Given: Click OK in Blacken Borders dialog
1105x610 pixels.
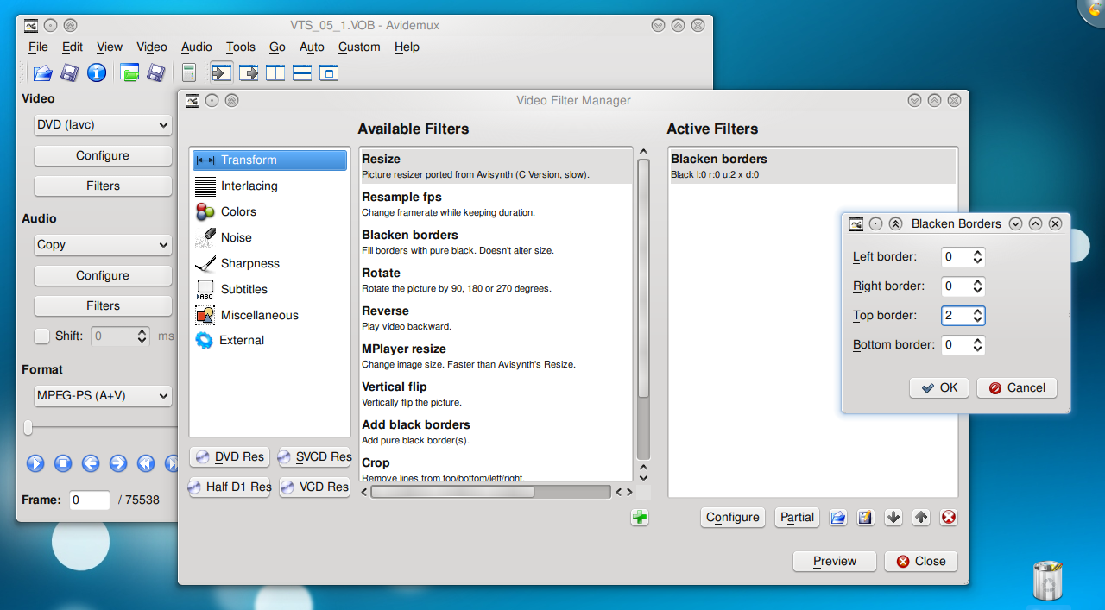Looking at the screenshot, I should coord(939,387).
